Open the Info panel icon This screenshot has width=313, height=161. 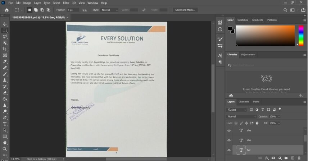pos(220,29)
